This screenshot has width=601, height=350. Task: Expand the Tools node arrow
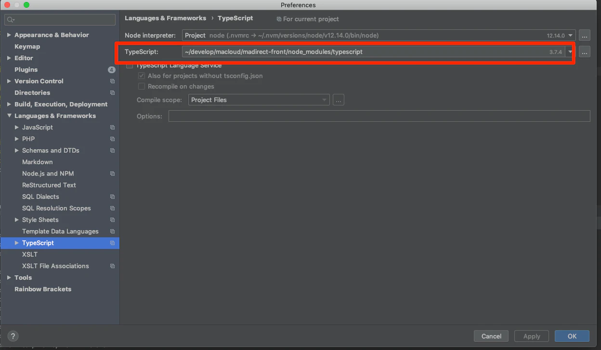(9, 278)
